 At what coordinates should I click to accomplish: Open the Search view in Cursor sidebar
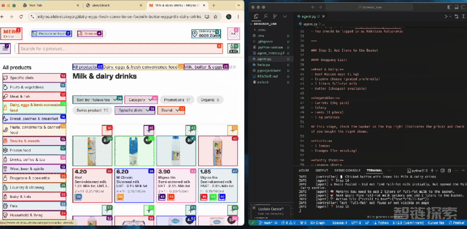266,17
